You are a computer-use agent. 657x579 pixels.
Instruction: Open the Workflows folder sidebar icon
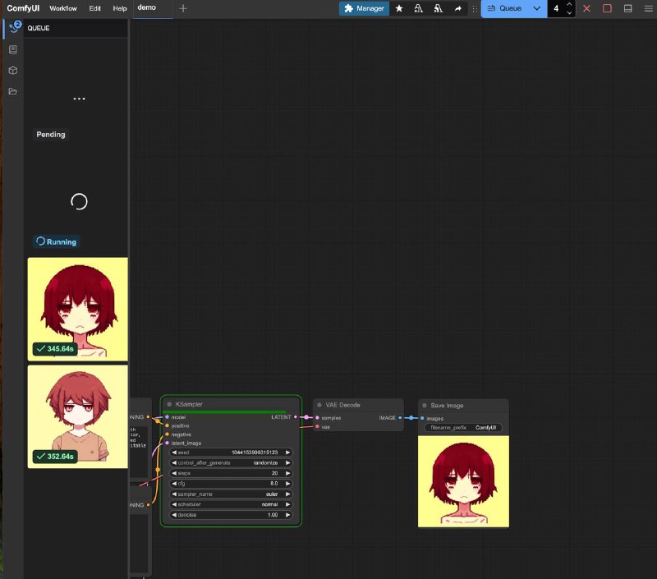13,91
